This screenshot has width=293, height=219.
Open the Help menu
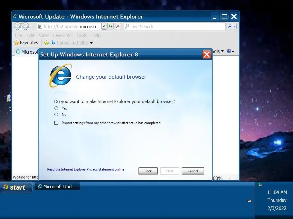coord(96,35)
